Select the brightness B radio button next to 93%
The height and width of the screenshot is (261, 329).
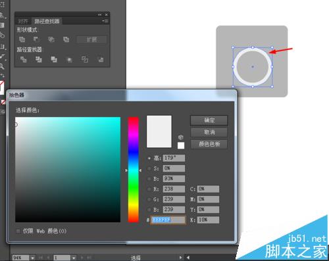pos(149,179)
